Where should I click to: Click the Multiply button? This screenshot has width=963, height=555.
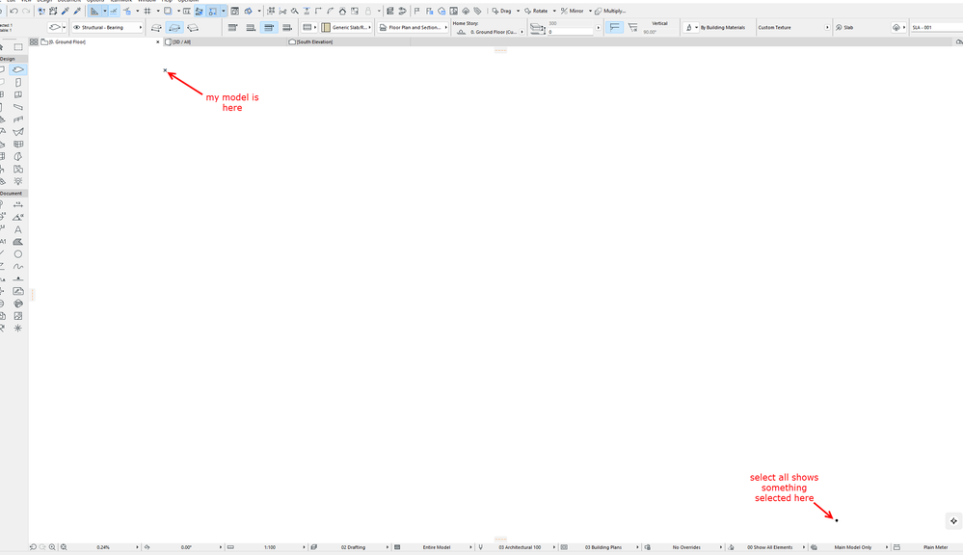(x=610, y=11)
